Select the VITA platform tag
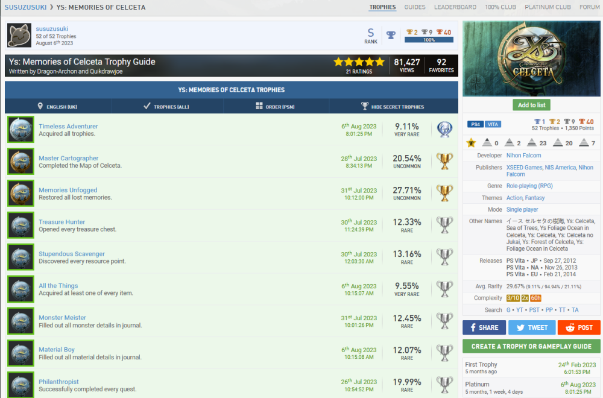 coord(493,124)
